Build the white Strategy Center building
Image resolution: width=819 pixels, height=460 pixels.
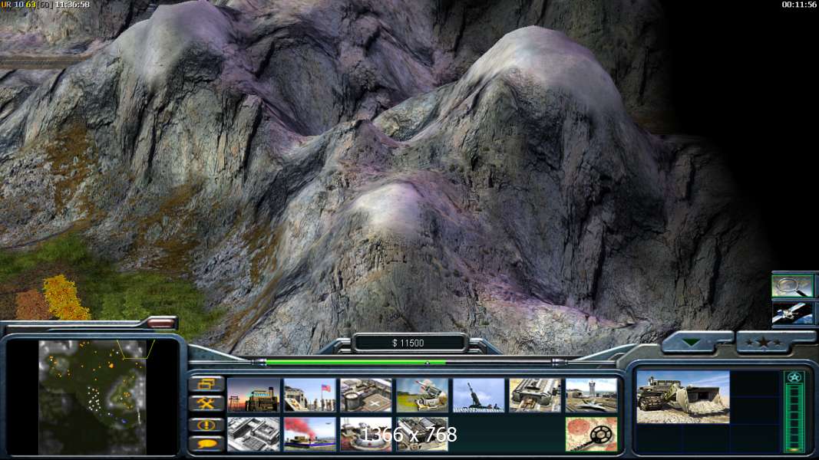pos(253,434)
